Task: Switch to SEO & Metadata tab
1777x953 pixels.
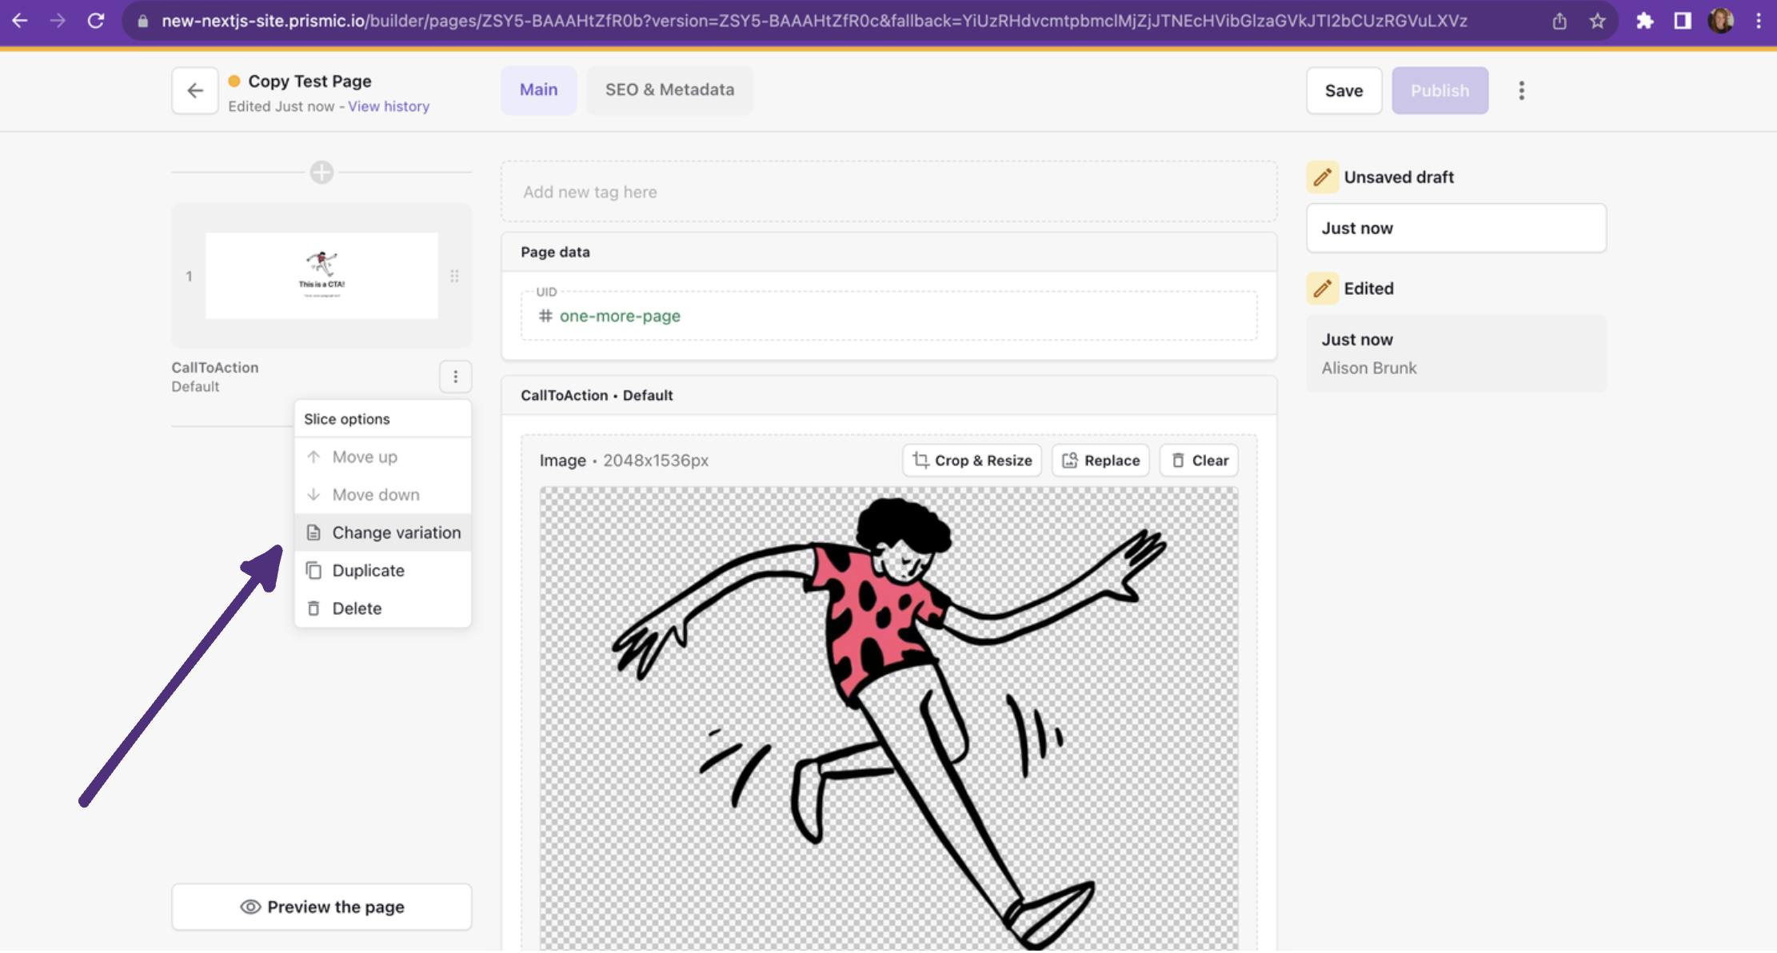Action: (670, 88)
